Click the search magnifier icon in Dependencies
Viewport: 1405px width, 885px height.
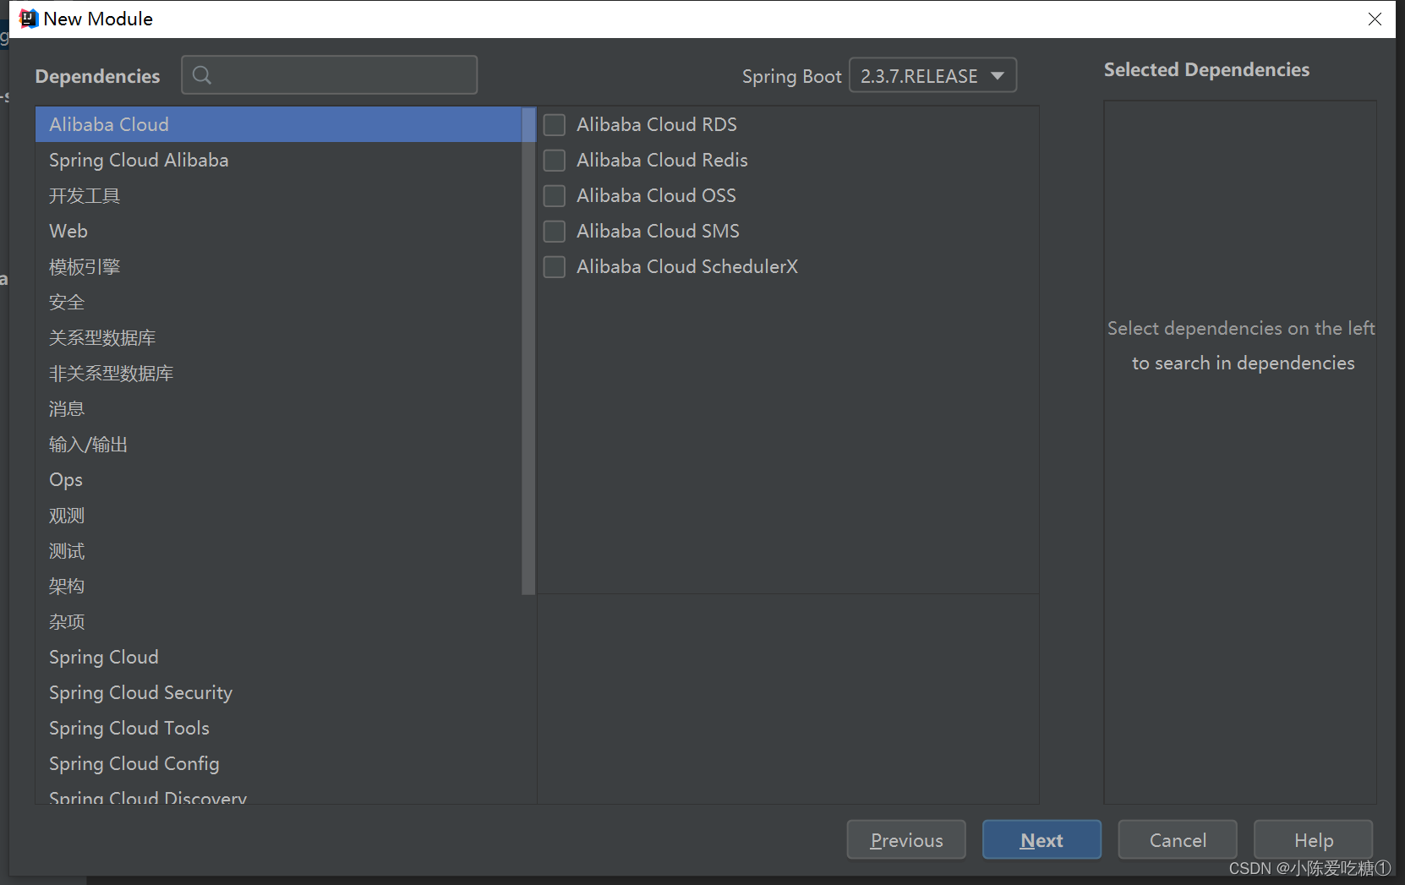(x=202, y=75)
